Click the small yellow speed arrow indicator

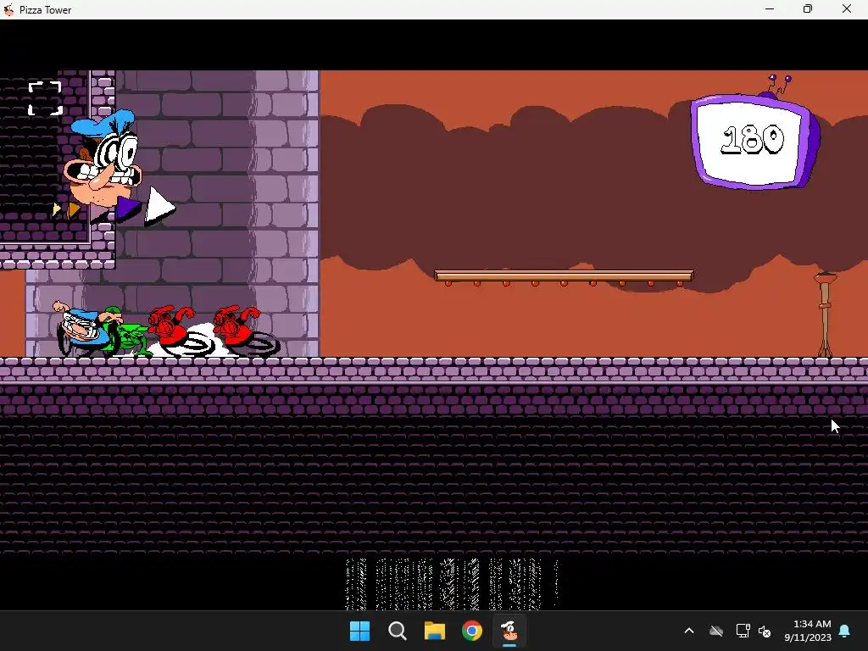57,209
